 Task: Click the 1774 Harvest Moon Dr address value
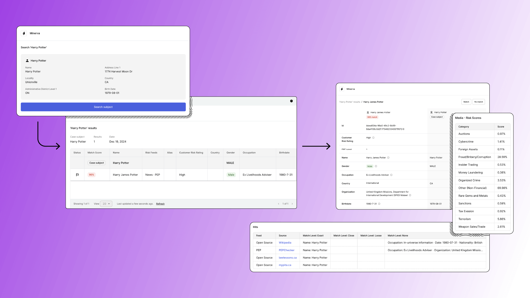pos(118,71)
